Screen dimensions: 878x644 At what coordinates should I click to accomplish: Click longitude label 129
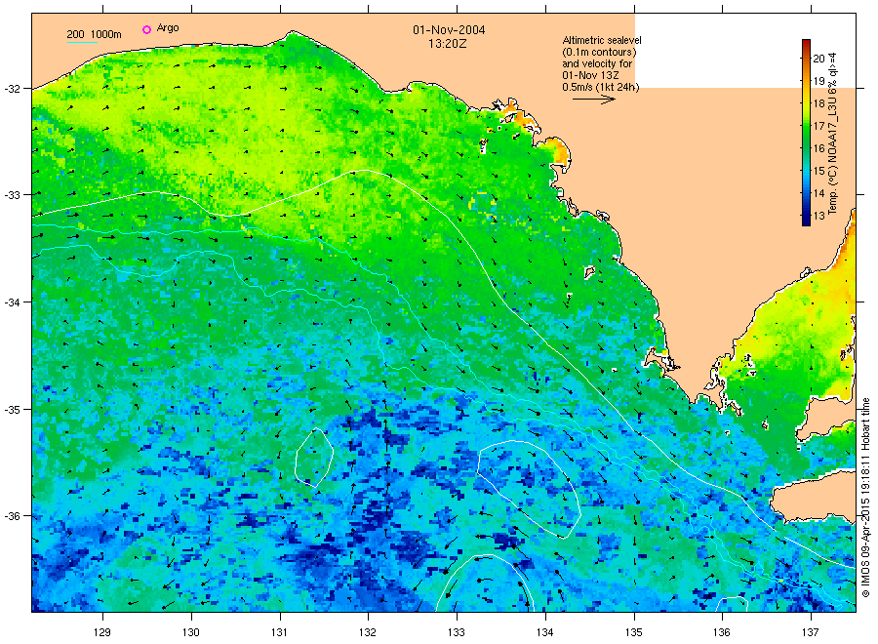[102, 632]
